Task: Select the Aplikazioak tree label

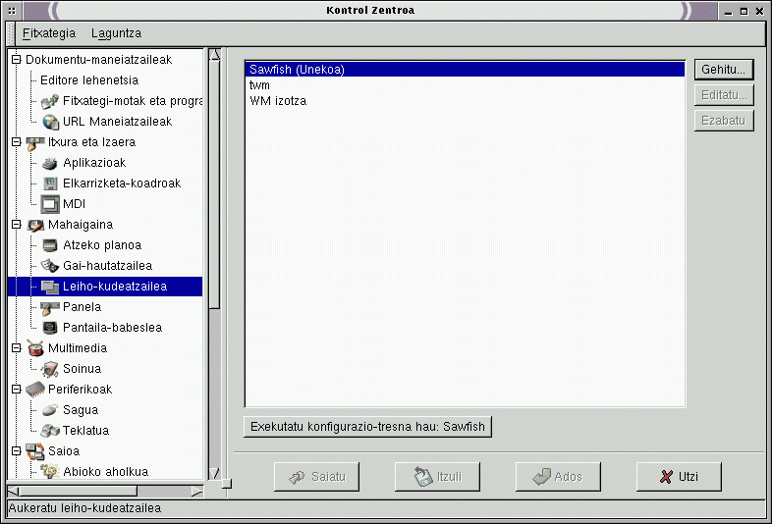Action: point(94,163)
